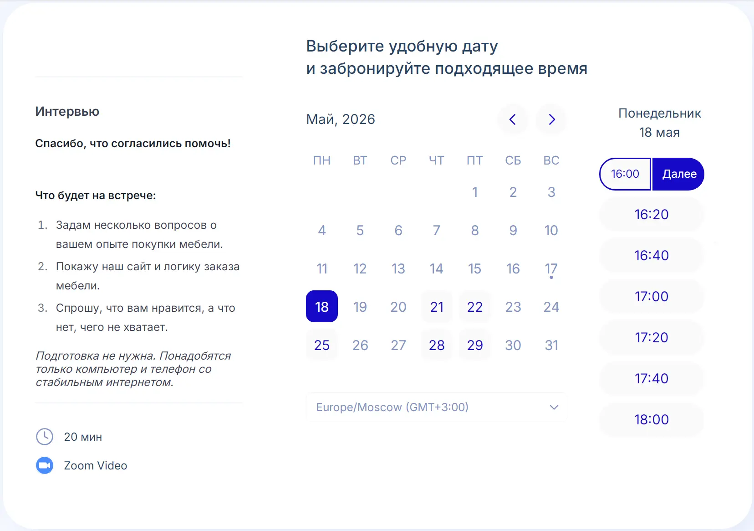Click date 2 in the calendar
Image resolution: width=754 pixels, height=531 pixels.
(x=513, y=192)
